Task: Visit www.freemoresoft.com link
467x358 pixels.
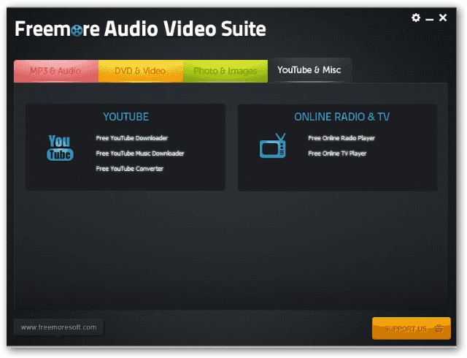Action: click(58, 327)
